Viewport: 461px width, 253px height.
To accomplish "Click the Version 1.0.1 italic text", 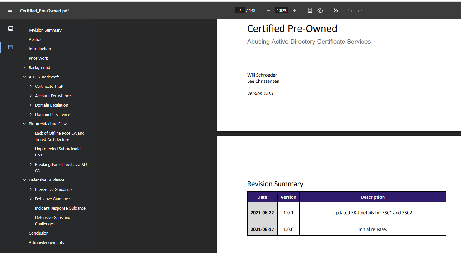I will pos(260,93).
